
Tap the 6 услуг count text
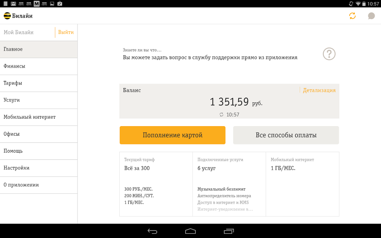coord(207,168)
